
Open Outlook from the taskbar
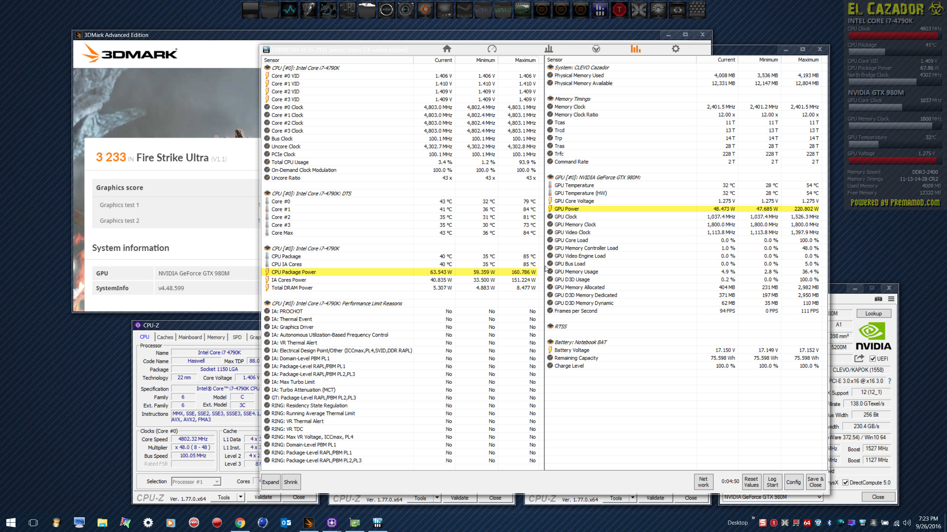point(286,522)
